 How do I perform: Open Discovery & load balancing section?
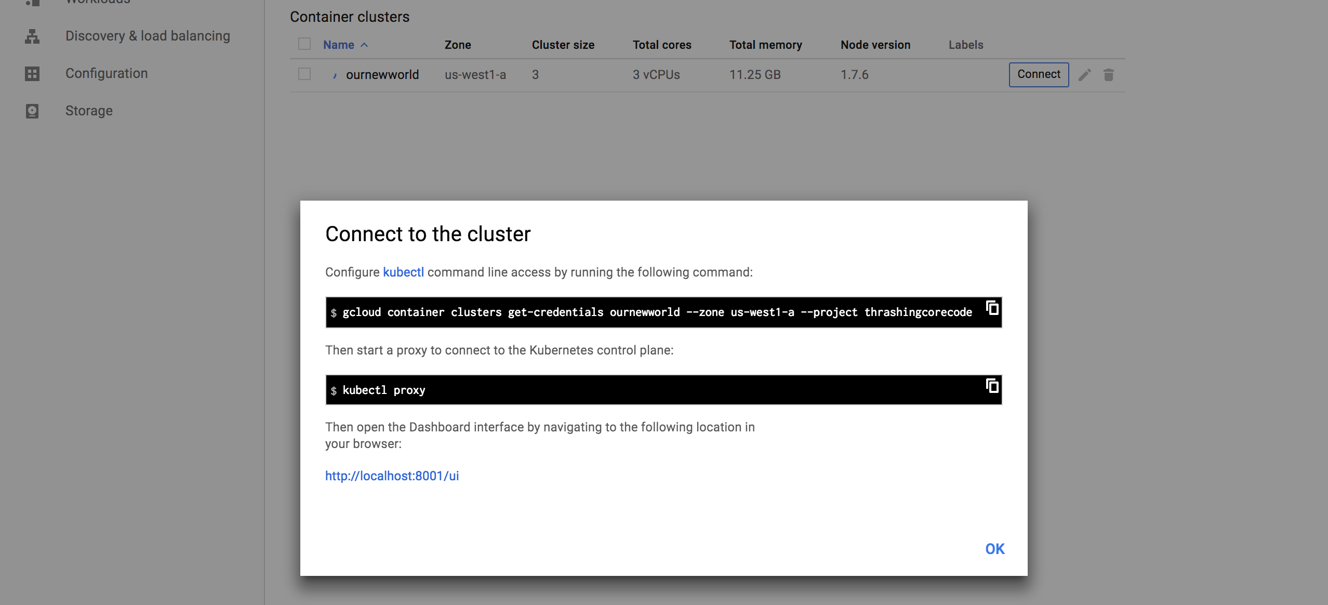(148, 36)
